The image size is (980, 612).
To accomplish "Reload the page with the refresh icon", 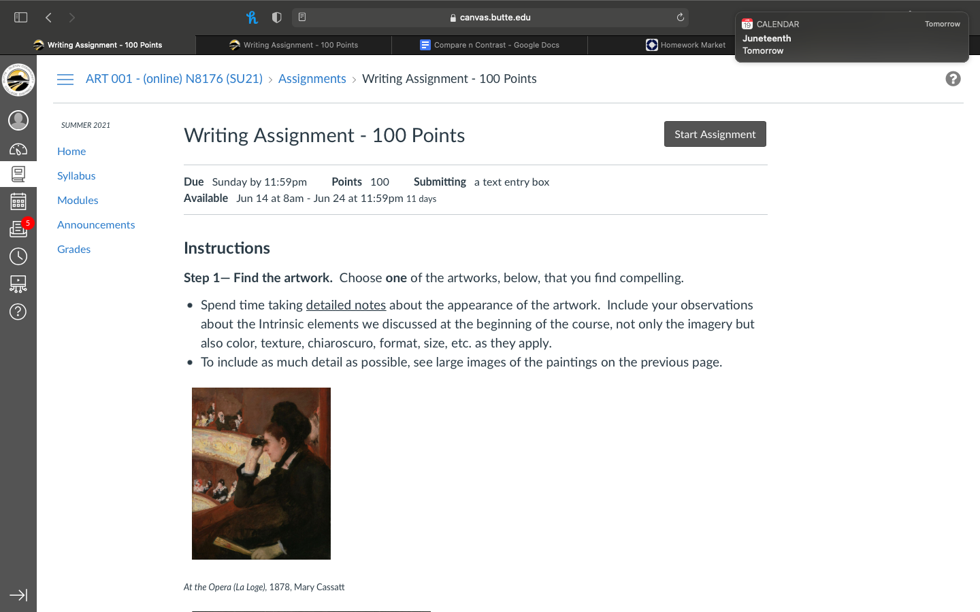I will tap(680, 17).
